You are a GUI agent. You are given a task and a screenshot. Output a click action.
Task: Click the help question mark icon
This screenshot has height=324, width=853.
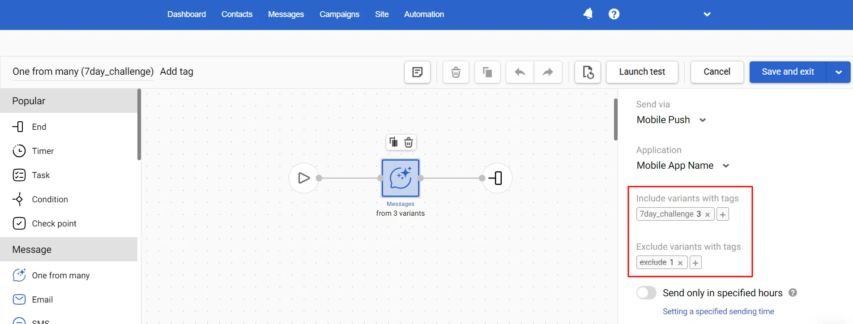tap(614, 14)
